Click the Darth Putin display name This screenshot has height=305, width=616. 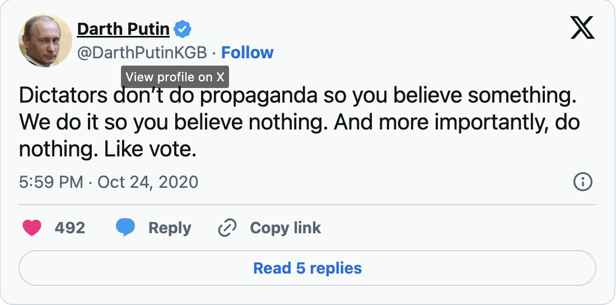click(123, 28)
